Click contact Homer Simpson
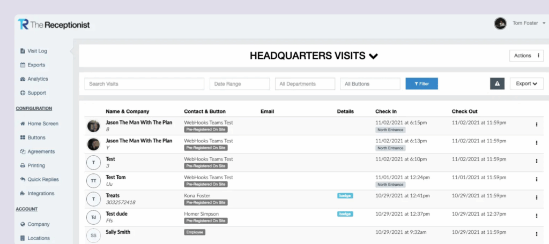 click(202, 213)
